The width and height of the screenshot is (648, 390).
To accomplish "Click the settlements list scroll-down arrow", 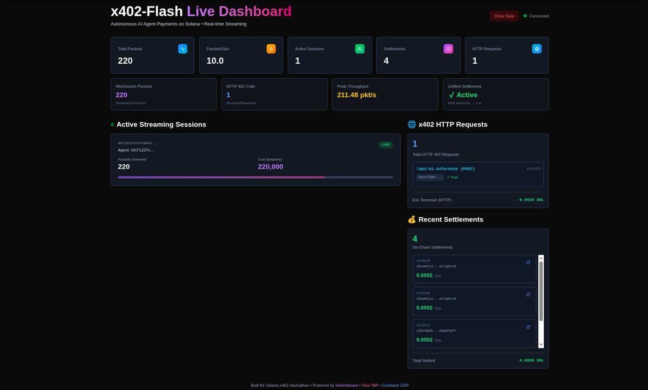I will point(541,345).
